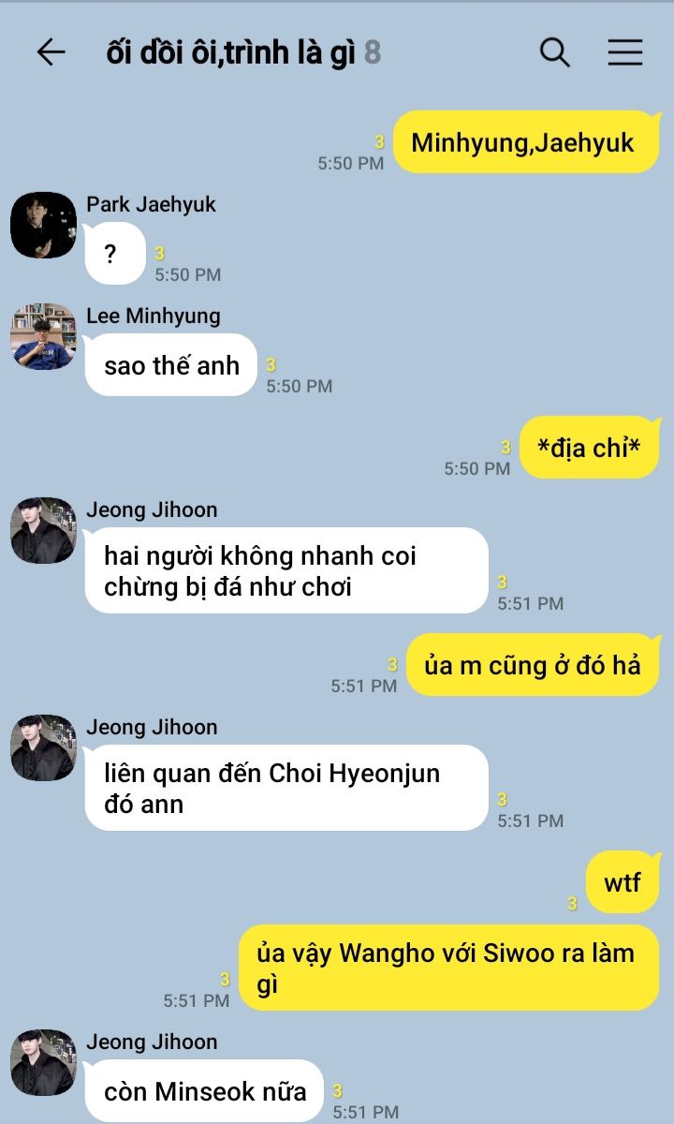
Task: Tap the 'ủa m cũng ở đó hả' bubble
Action: coord(533,665)
